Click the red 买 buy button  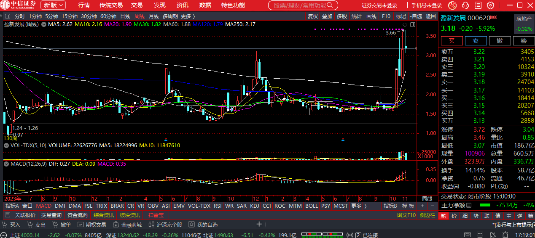pos(452,41)
